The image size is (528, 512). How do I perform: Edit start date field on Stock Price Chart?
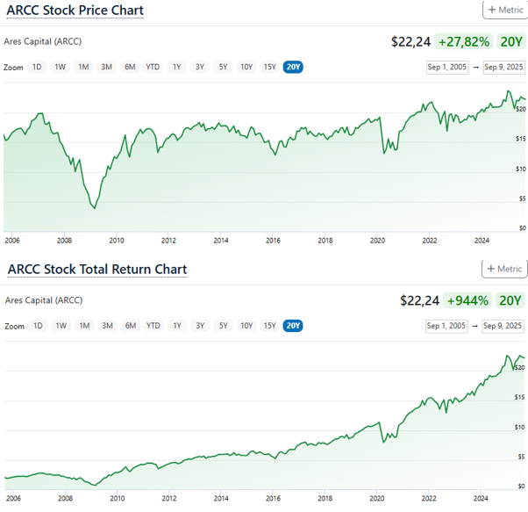(x=448, y=68)
